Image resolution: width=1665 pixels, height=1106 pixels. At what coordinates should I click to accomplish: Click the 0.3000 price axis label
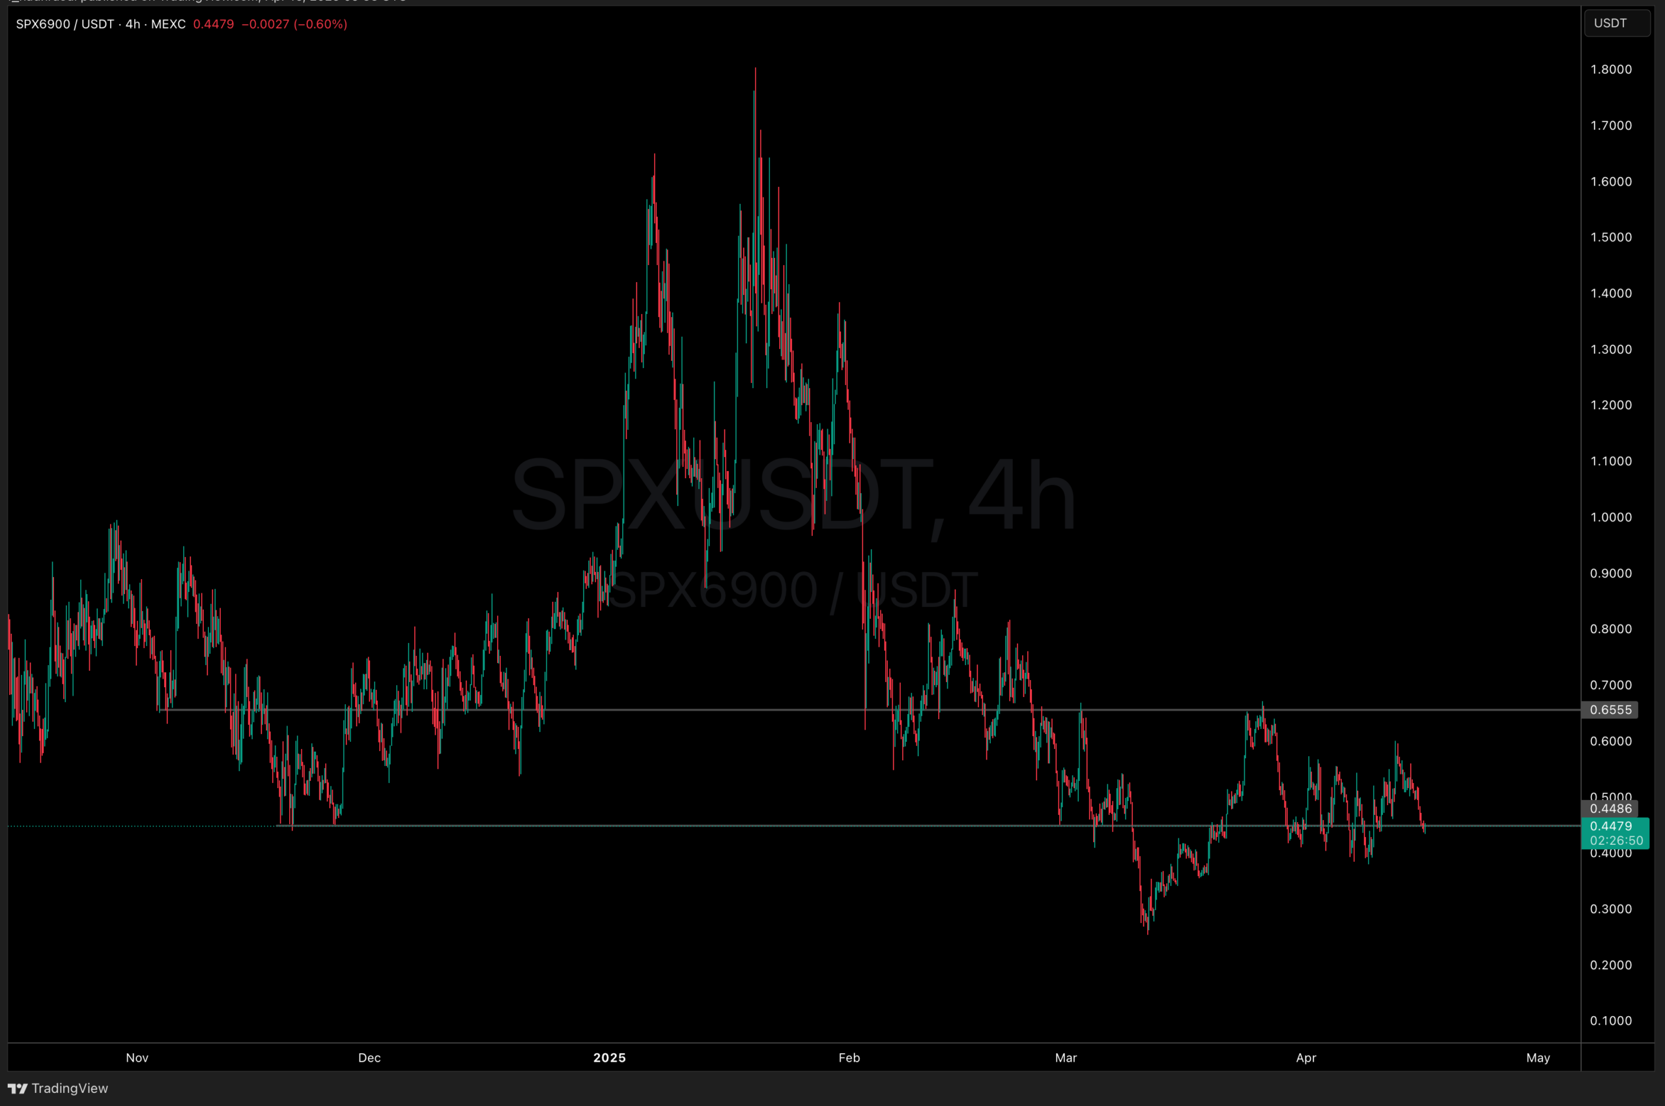click(1611, 909)
